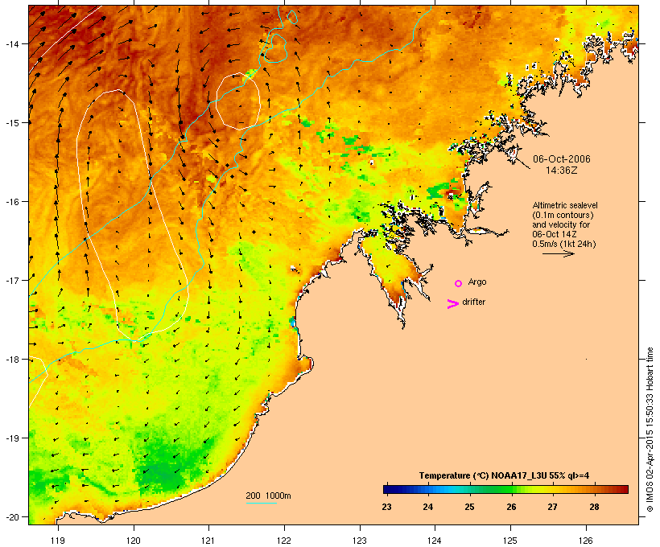Viewport: 660px width, 547px height.
Task: Click the '14:36Z' time label
Action: click(x=562, y=171)
